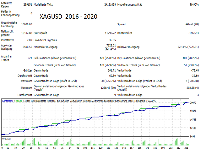Click the Nettoprofit gesamt value 10132.88

click(27, 33)
